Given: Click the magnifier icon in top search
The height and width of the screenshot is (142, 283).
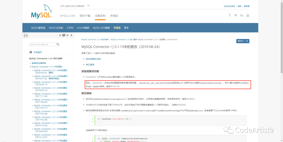Looking at the screenshot, I should pyautogui.click(x=89, y=5).
